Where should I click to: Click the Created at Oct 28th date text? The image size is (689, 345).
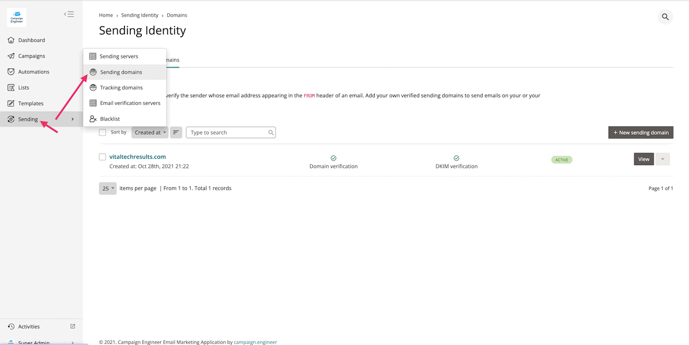click(149, 166)
